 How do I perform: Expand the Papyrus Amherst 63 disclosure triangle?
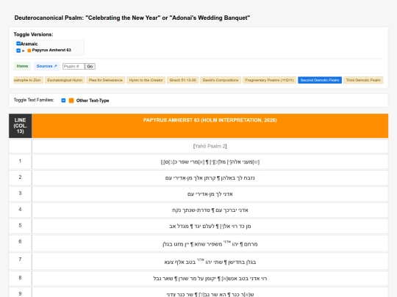point(24,51)
